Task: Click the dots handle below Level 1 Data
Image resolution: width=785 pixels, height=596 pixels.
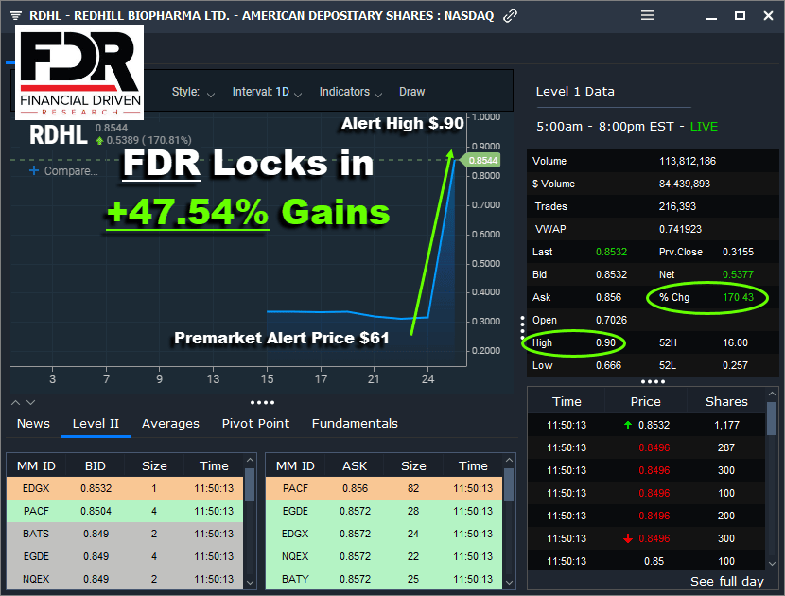Action: tap(653, 381)
